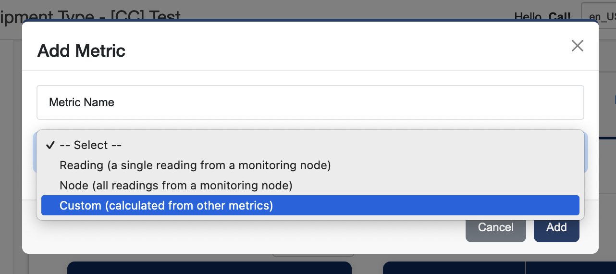
Task: Open the en_US language selector
Action: coord(601,16)
